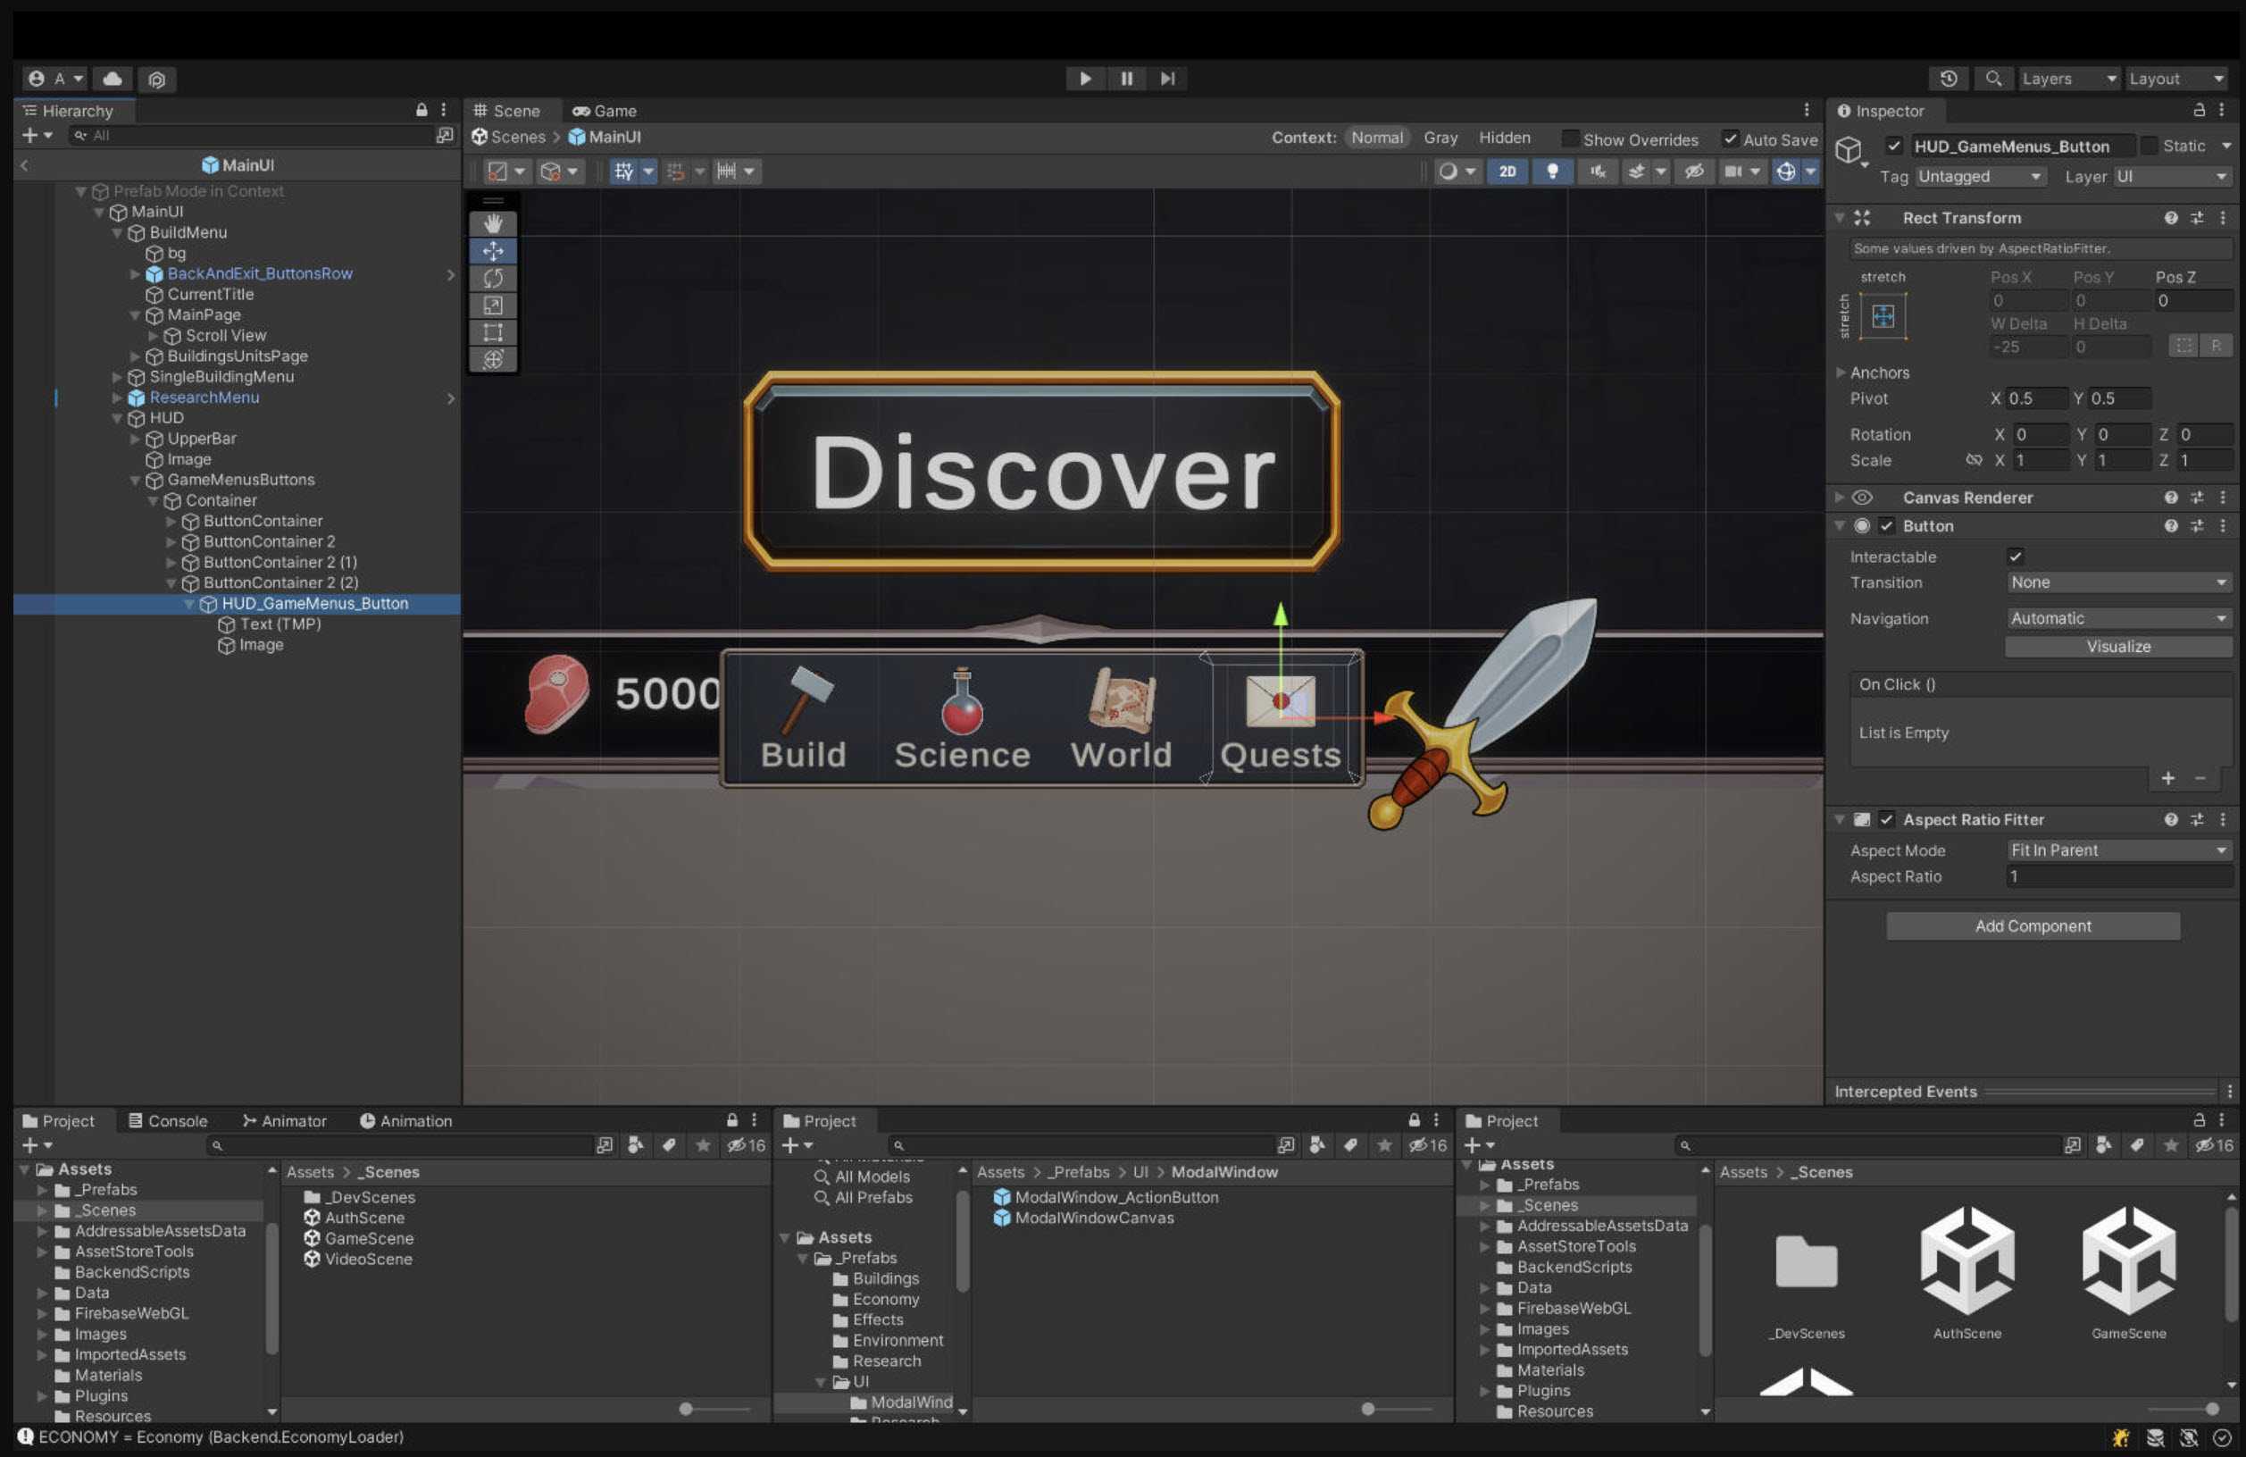2246x1457 pixels.
Task: Open Aspect Ratio Fitter options menu
Action: point(2224,820)
